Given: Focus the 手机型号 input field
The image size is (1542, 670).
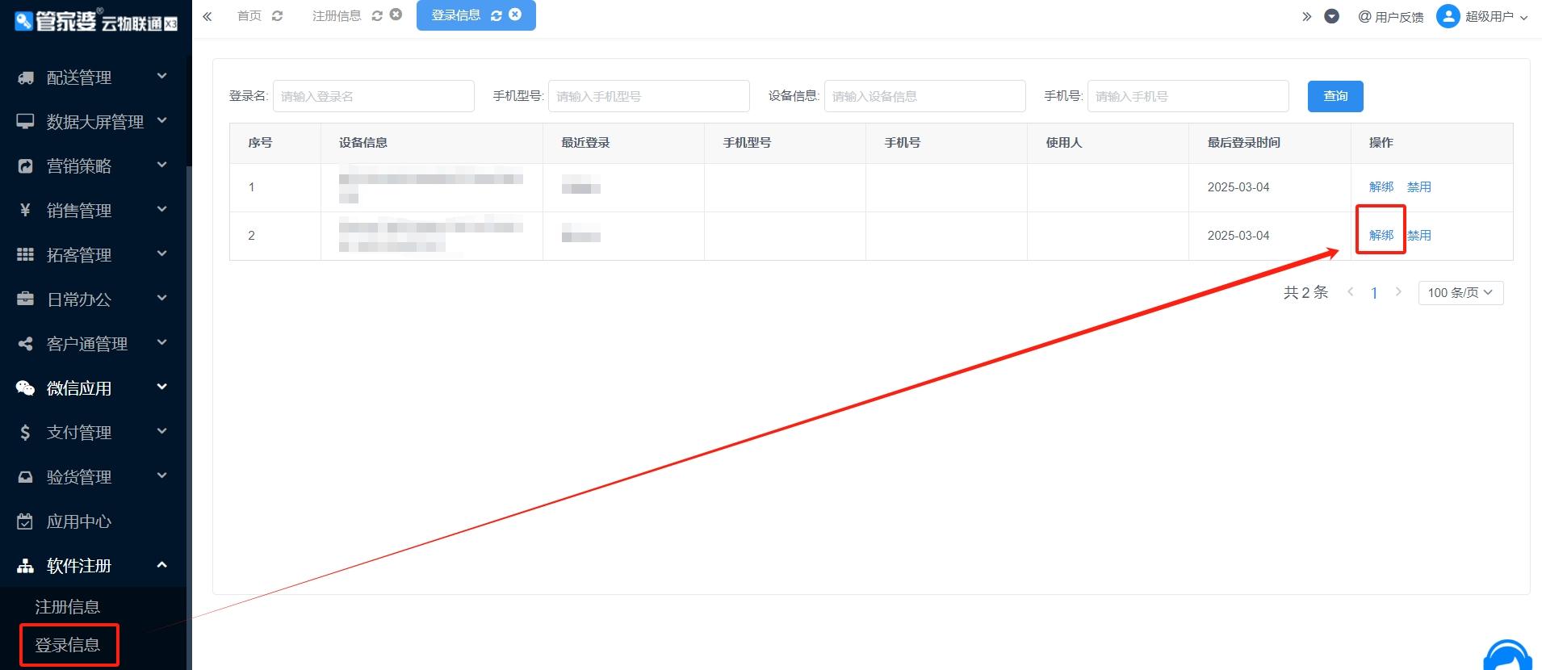Looking at the screenshot, I should pos(649,96).
